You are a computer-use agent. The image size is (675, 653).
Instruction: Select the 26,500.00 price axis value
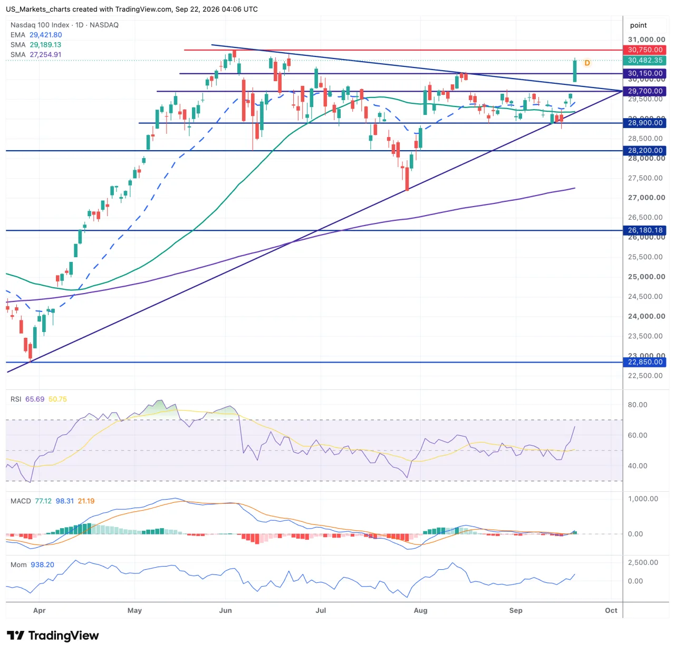(x=645, y=218)
